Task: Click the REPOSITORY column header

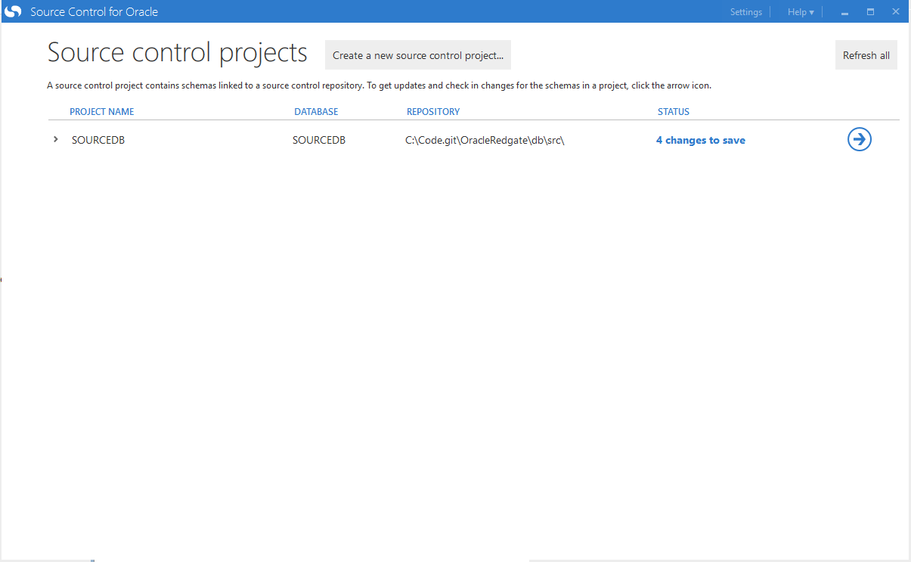Action: point(432,112)
